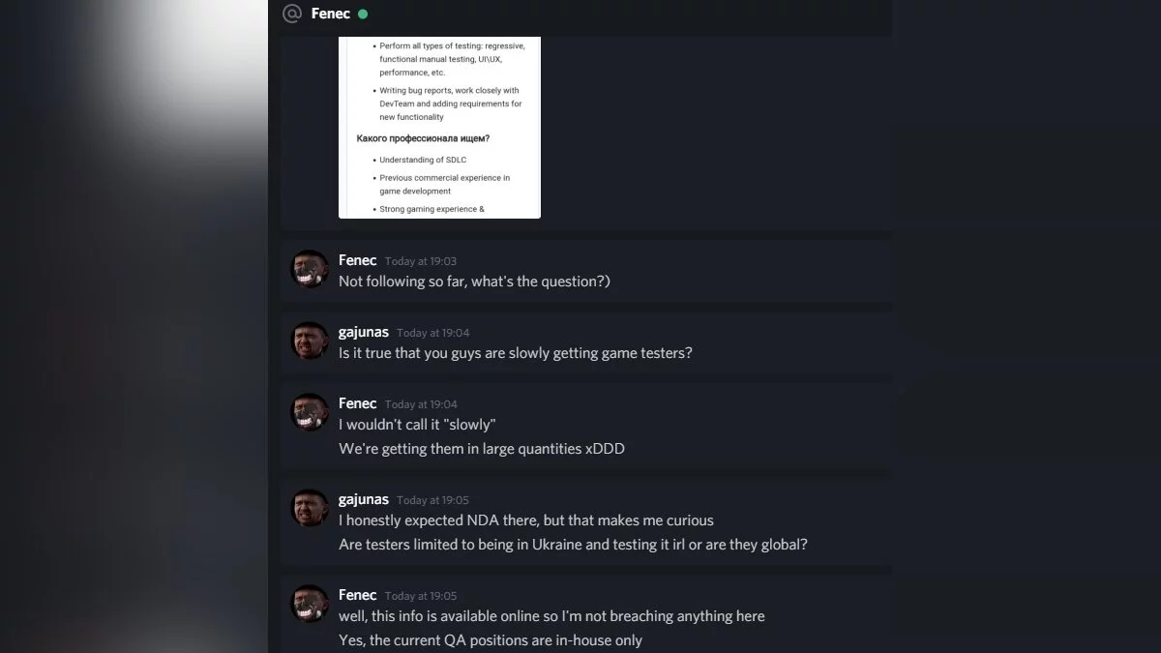Click the Fenec name in the chat header
Screen dimensions: 1161x653
[330, 14]
